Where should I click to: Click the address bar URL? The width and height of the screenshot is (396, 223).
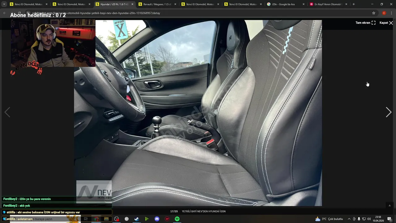coord(96,13)
